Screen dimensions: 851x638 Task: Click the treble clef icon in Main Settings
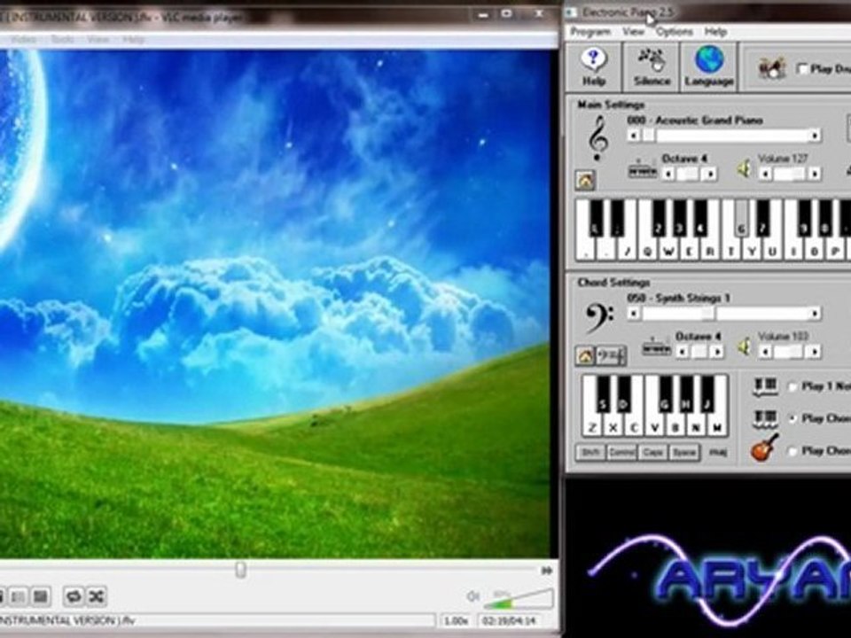(598, 138)
